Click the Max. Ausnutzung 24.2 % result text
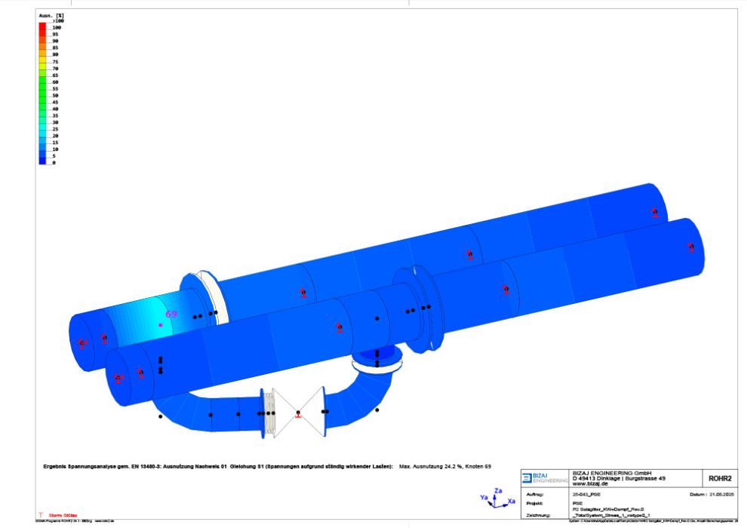Viewport: 747px width, 528px height. point(445,467)
